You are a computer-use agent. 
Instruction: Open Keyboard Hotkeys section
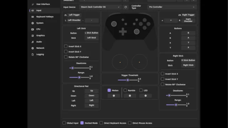coord(45,17)
